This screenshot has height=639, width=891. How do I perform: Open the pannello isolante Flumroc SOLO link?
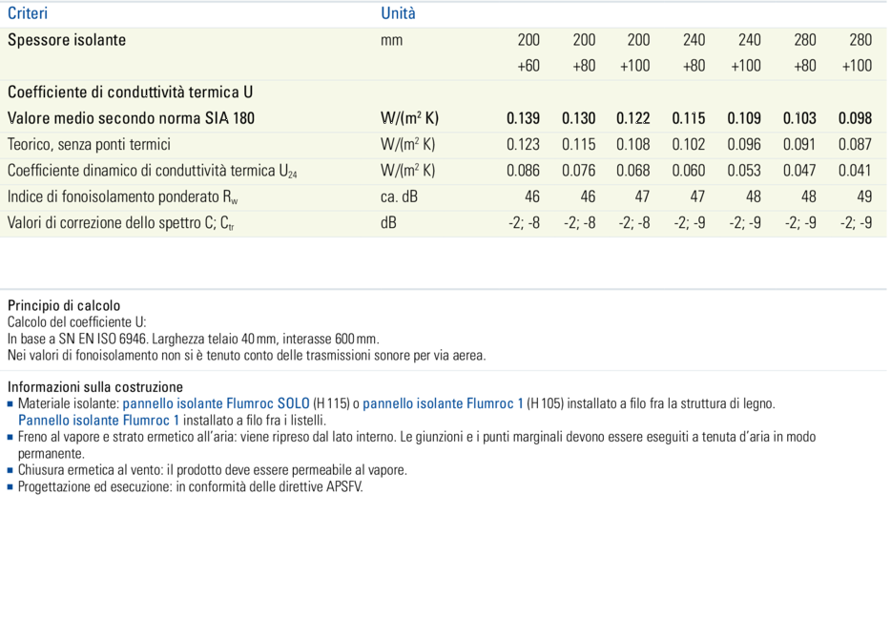[217, 404]
